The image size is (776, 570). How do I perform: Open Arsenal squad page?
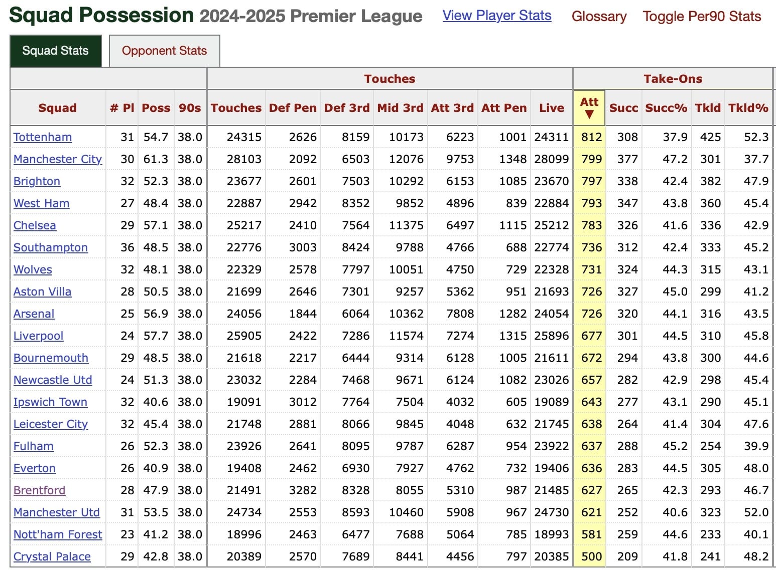point(34,314)
